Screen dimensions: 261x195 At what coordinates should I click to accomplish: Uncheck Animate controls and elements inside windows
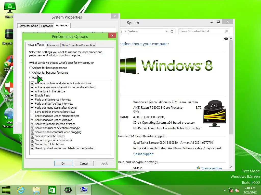(32, 83)
